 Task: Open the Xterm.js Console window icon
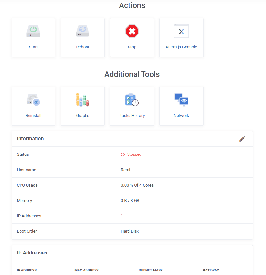click(x=181, y=31)
